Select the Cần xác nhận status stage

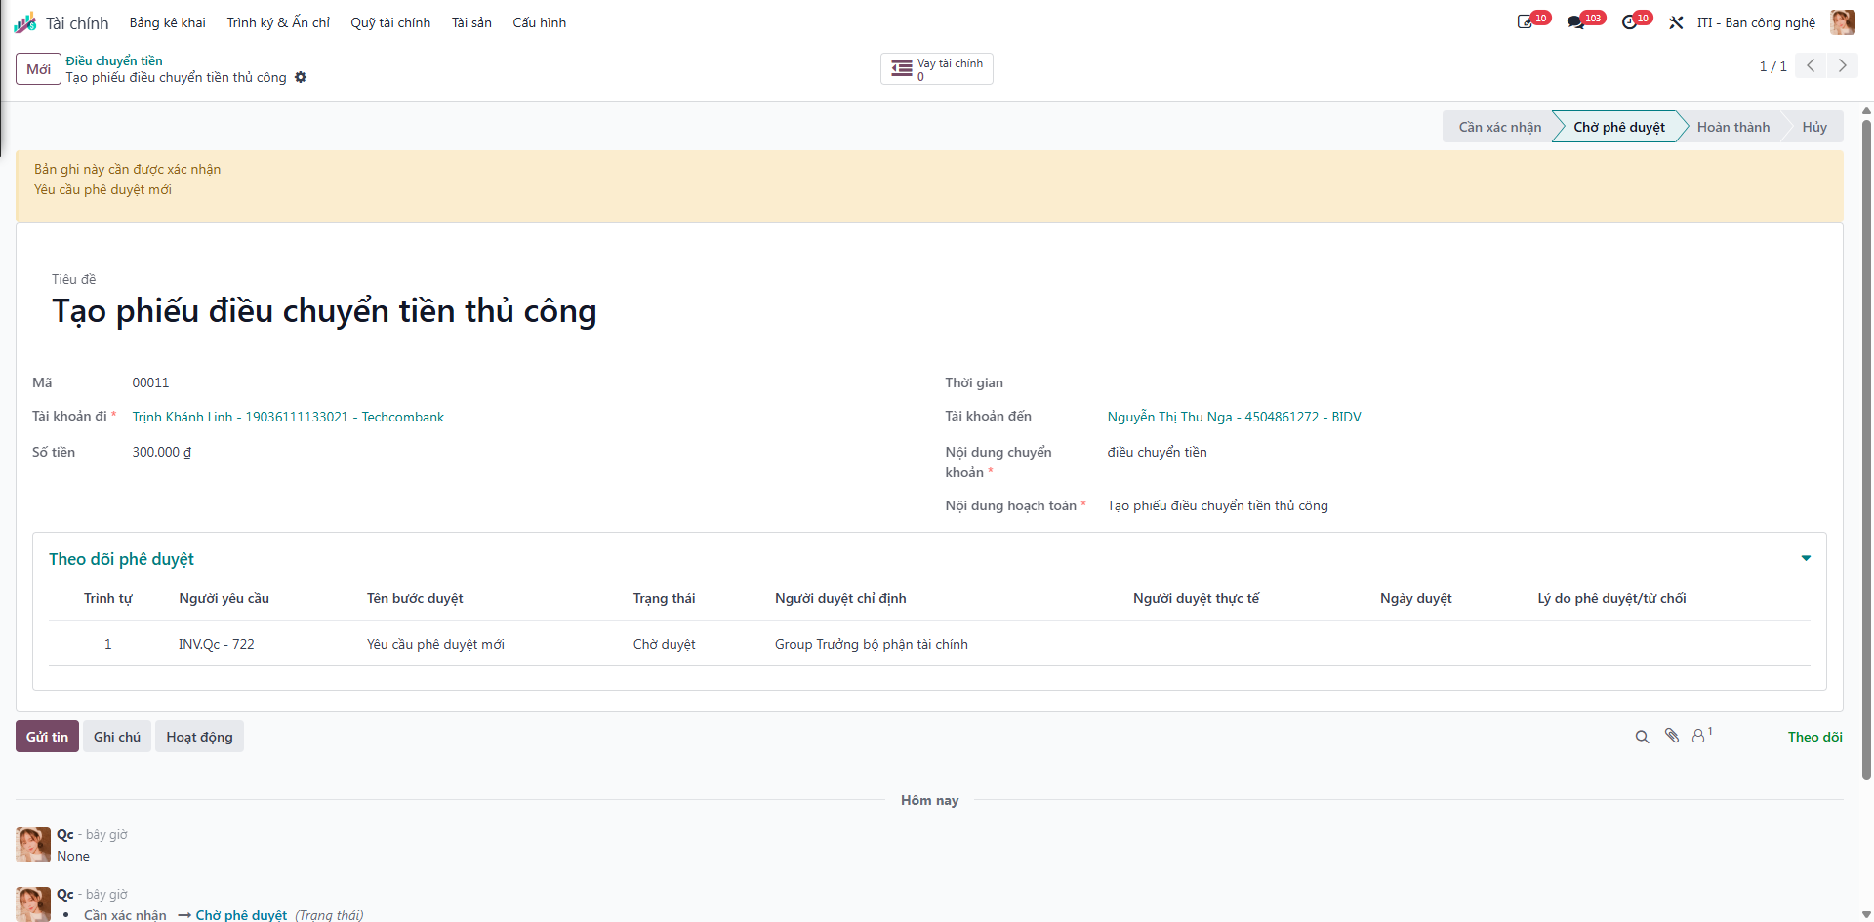click(x=1499, y=127)
